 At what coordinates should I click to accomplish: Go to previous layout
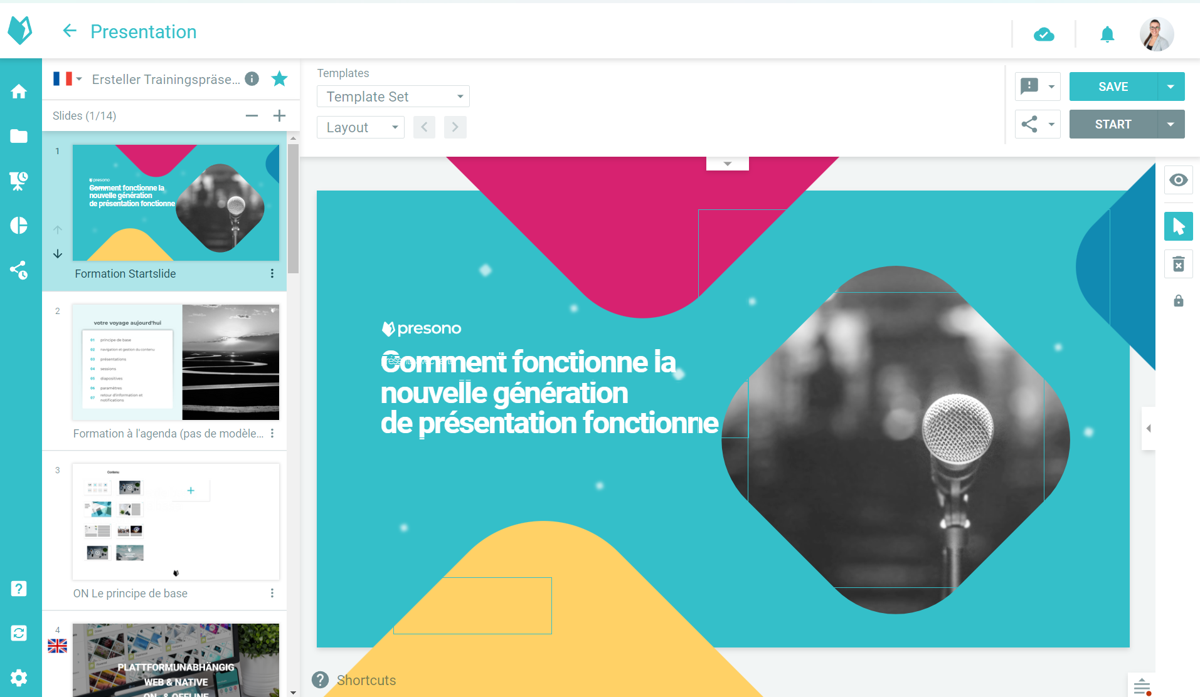(x=424, y=127)
